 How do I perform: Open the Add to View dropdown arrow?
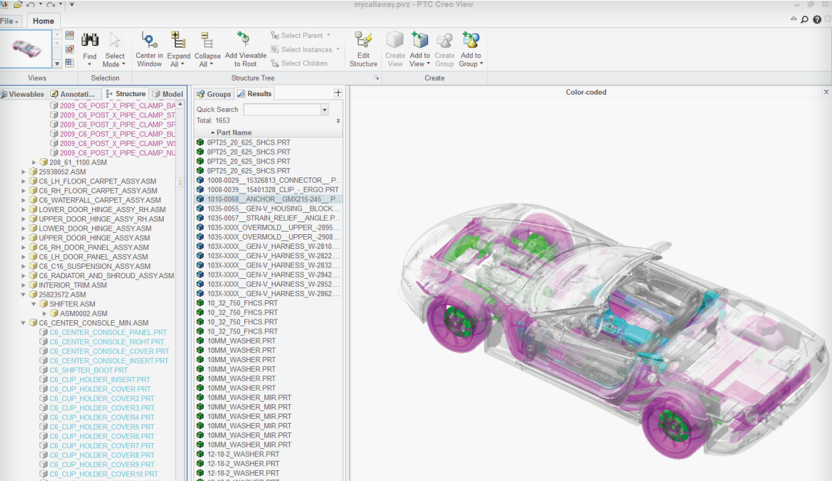[x=428, y=64]
